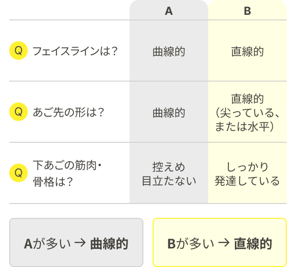Screen dimensions: 296x267
Task: Select 控えめ 目立たない for jaw muscle
Action: click(x=169, y=173)
